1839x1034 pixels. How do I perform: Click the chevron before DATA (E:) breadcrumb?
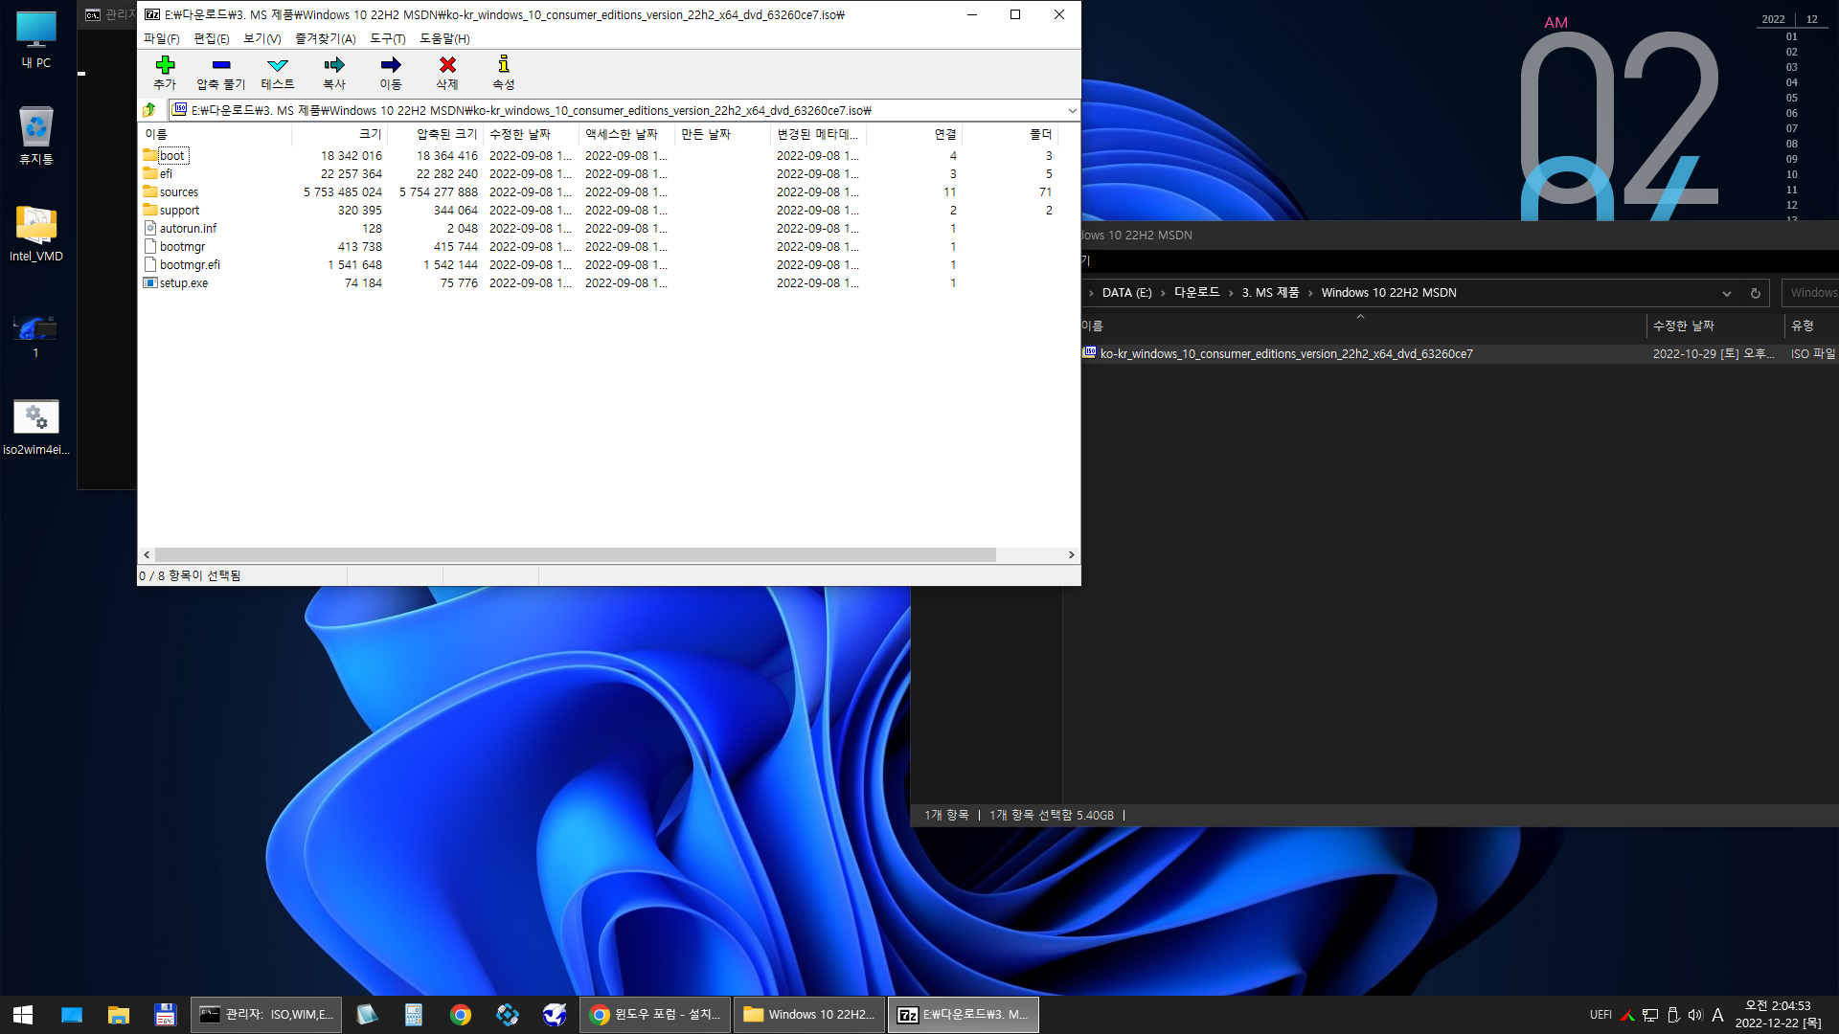click(1091, 293)
